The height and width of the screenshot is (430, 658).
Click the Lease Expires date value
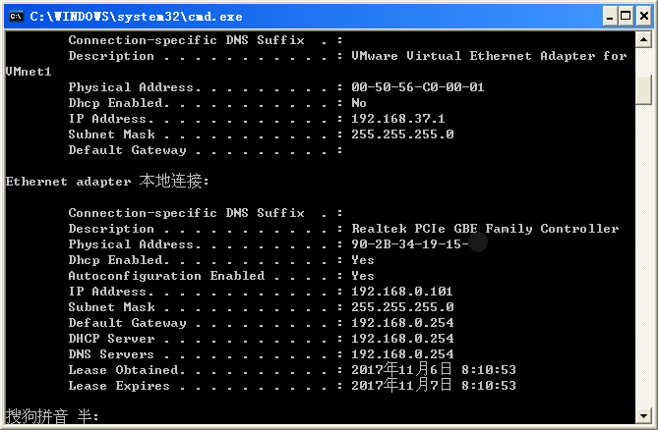(x=434, y=385)
